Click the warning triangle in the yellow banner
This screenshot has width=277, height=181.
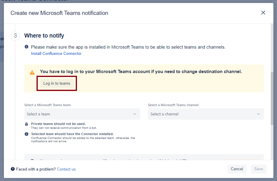click(x=32, y=72)
